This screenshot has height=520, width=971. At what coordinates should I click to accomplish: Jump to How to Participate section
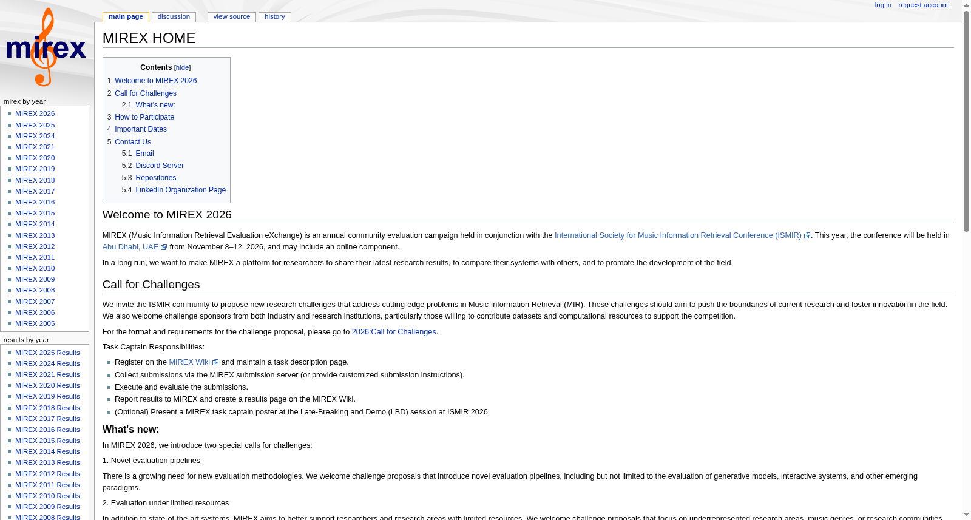pyautogui.click(x=144, y=117)
